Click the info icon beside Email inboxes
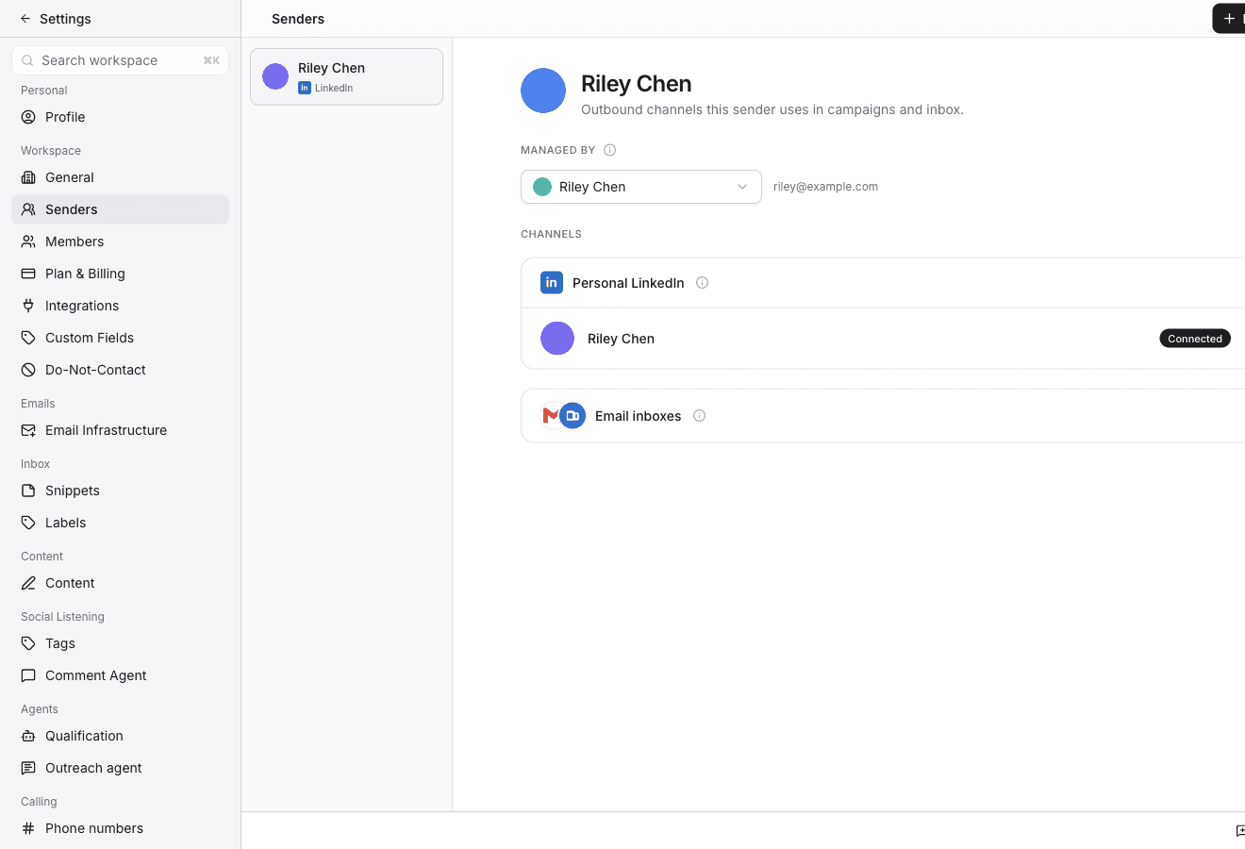1245x849 pixels. [699, 416]
